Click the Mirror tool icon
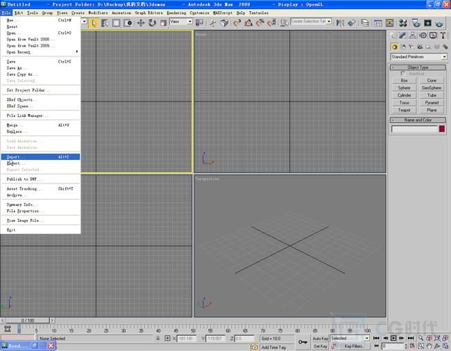This screenshot has width=451, height=351. click(340, 23)
